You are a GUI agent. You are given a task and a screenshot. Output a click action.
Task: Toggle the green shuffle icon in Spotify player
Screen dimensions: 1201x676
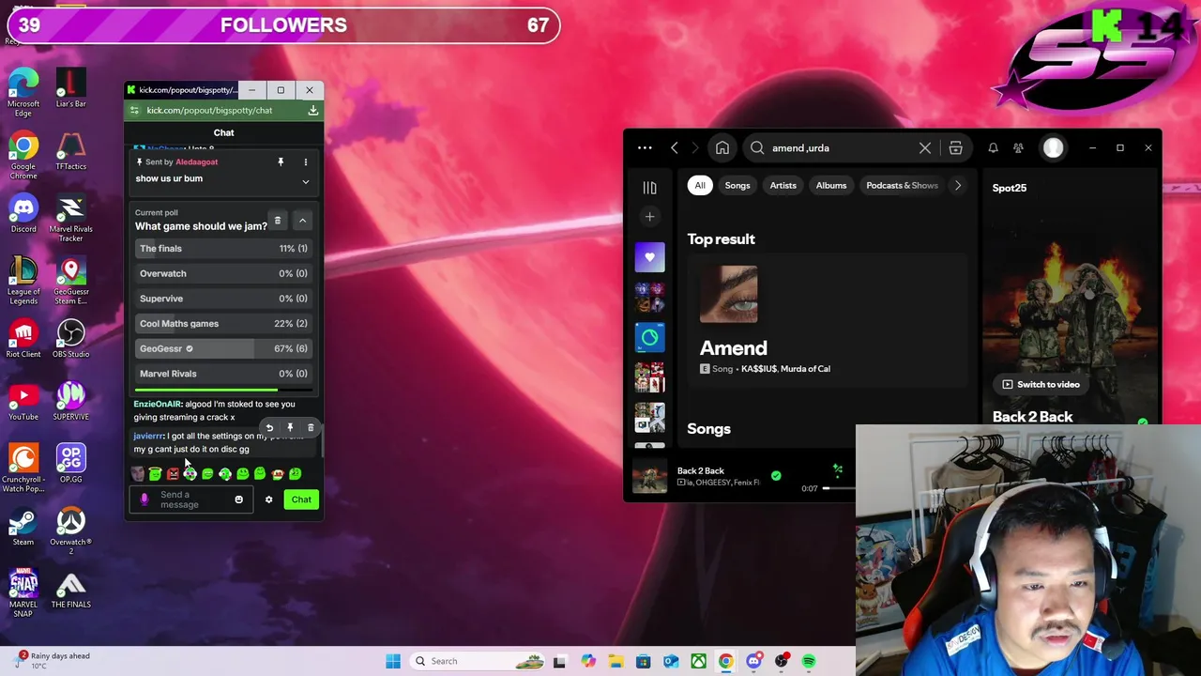pos(838,469)
